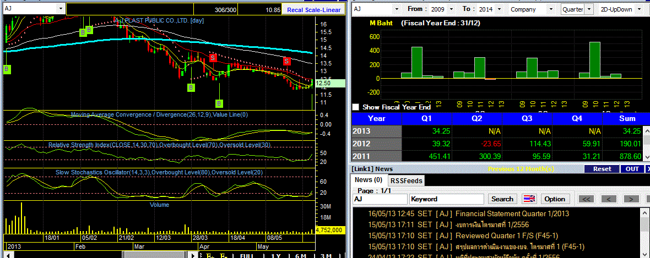The height and width of the screenshot is (258, 650).
Task: Select the Sum column header
Action: click(x=626, y=118)
